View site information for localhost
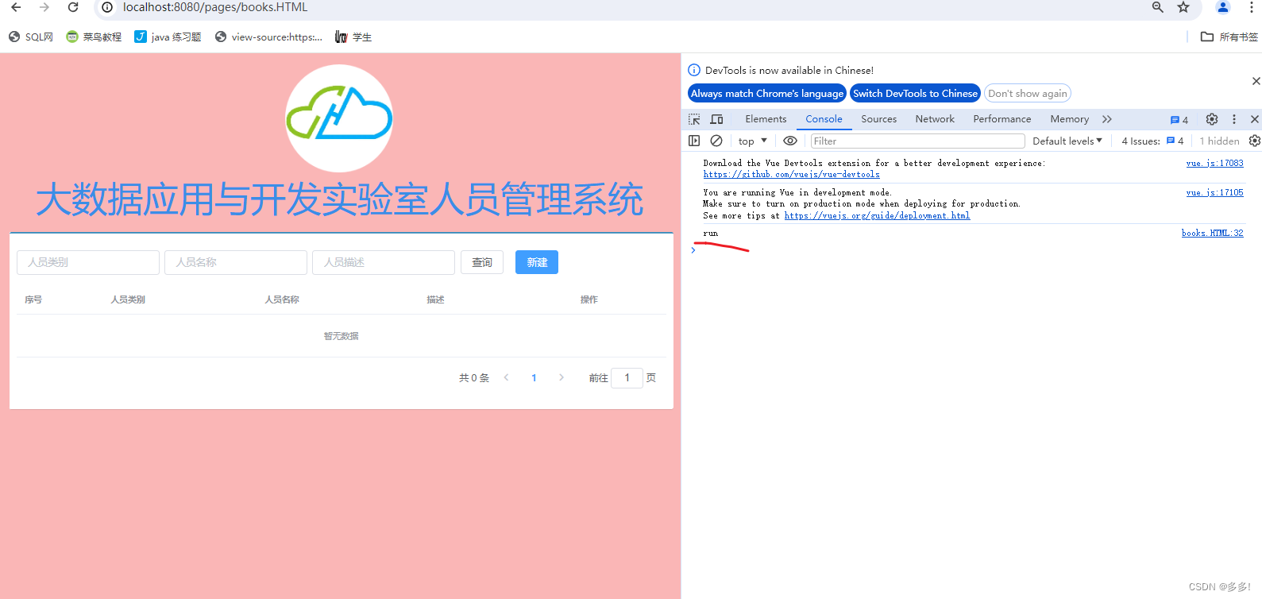1262x599 pixels. coord(107,7)
